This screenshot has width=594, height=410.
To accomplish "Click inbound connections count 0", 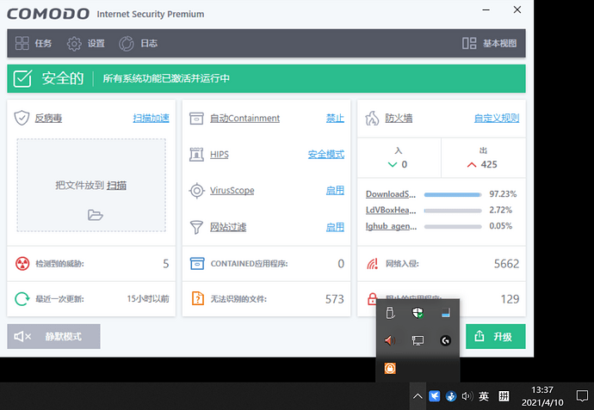I will coord(405,164).
